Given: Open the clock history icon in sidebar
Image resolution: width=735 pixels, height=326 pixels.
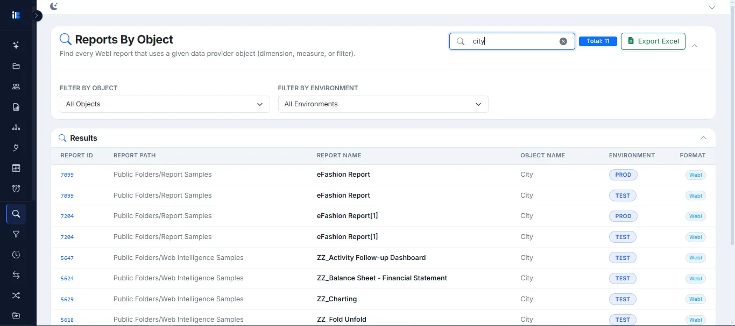Looking at the screenshot, I should 16,255.
